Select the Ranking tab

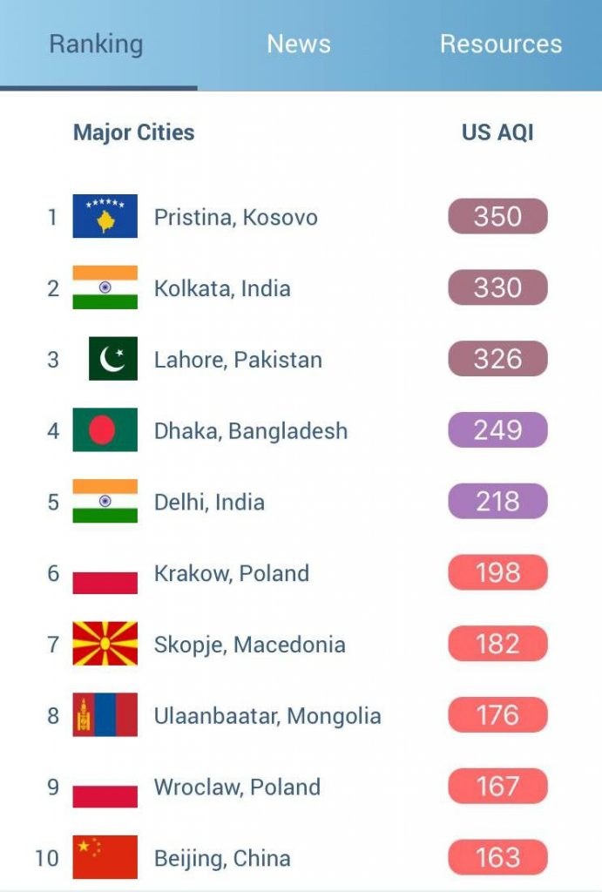pos(96,44)
